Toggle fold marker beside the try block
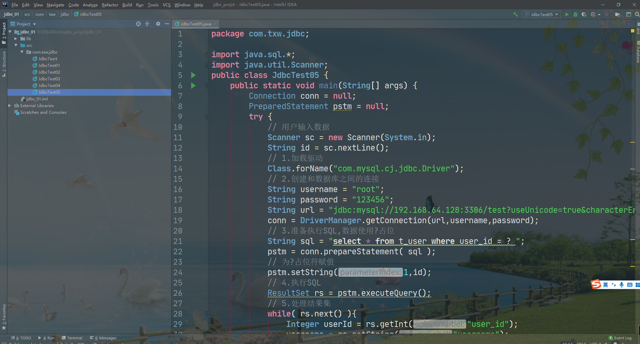Image resolution: width=640 pixels, height=344 pixels. (x=208, y=117)
